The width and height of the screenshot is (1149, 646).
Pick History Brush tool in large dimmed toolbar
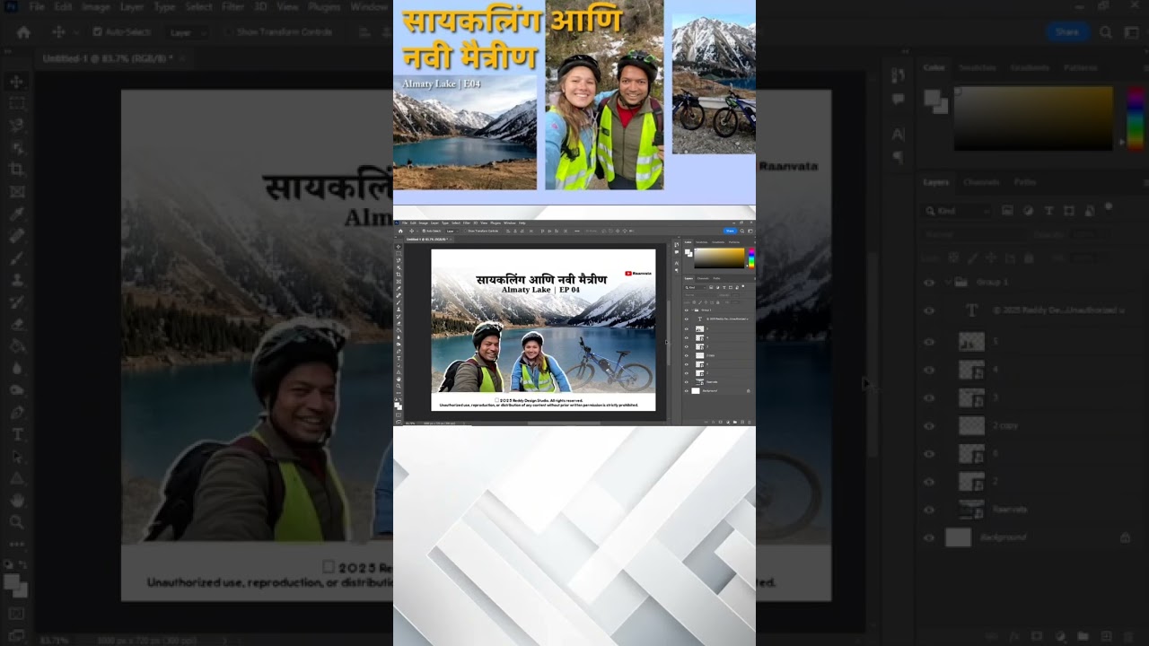point(16,301)
